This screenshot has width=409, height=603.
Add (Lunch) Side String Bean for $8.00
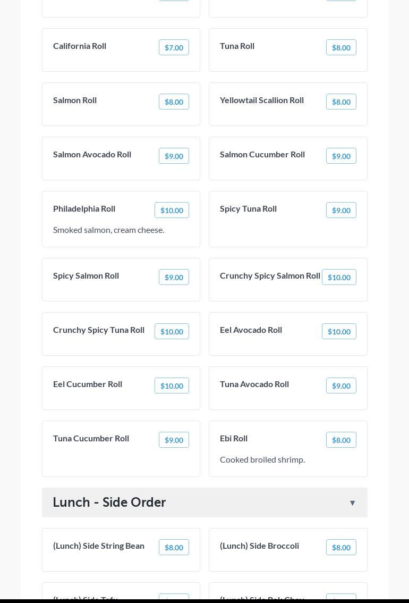click(174, 547)
